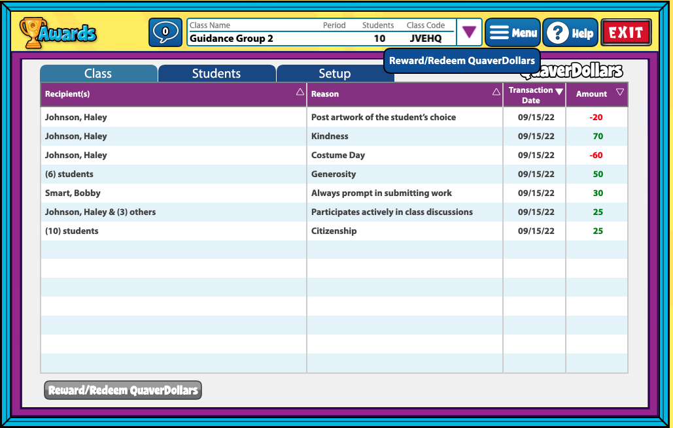Switch to the Class tab

98,73
